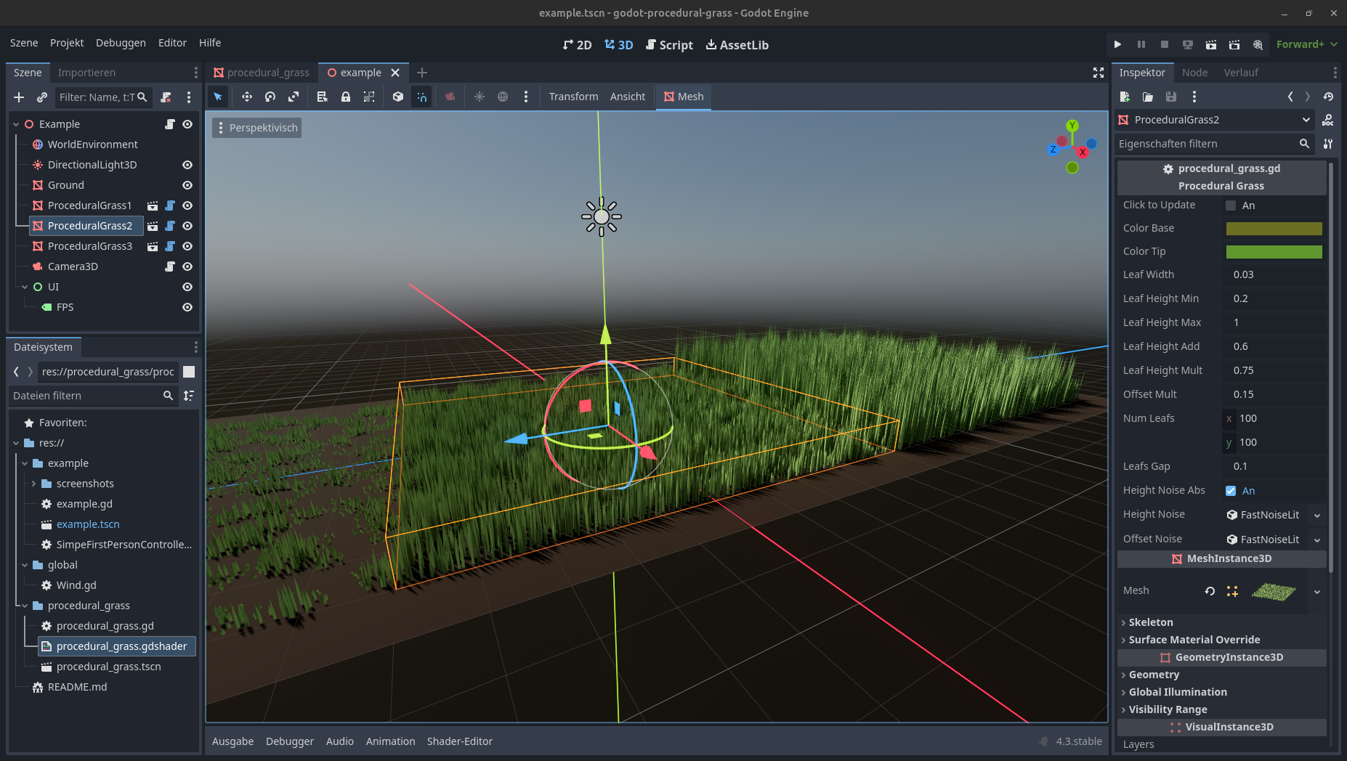The height and width of the screenshot is (761, 1347).
Task: Open the Mesh menu button
Action: [x=684, y=97]
